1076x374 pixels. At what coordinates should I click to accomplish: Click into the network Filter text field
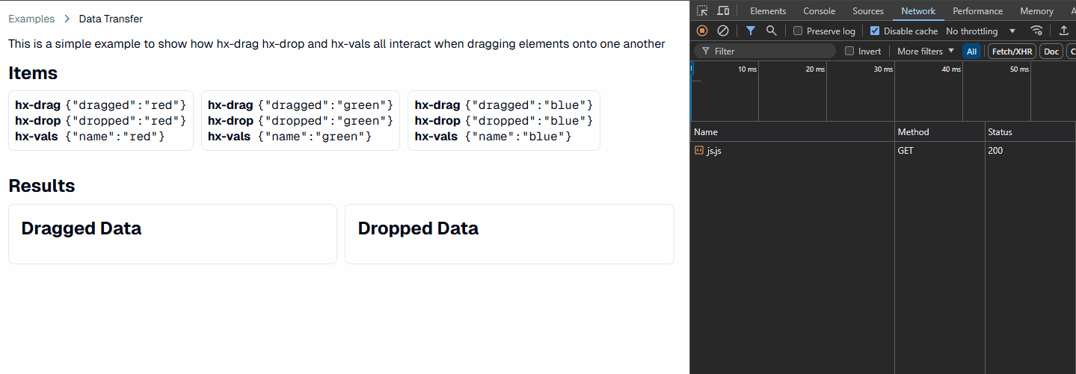coord(765,51)
